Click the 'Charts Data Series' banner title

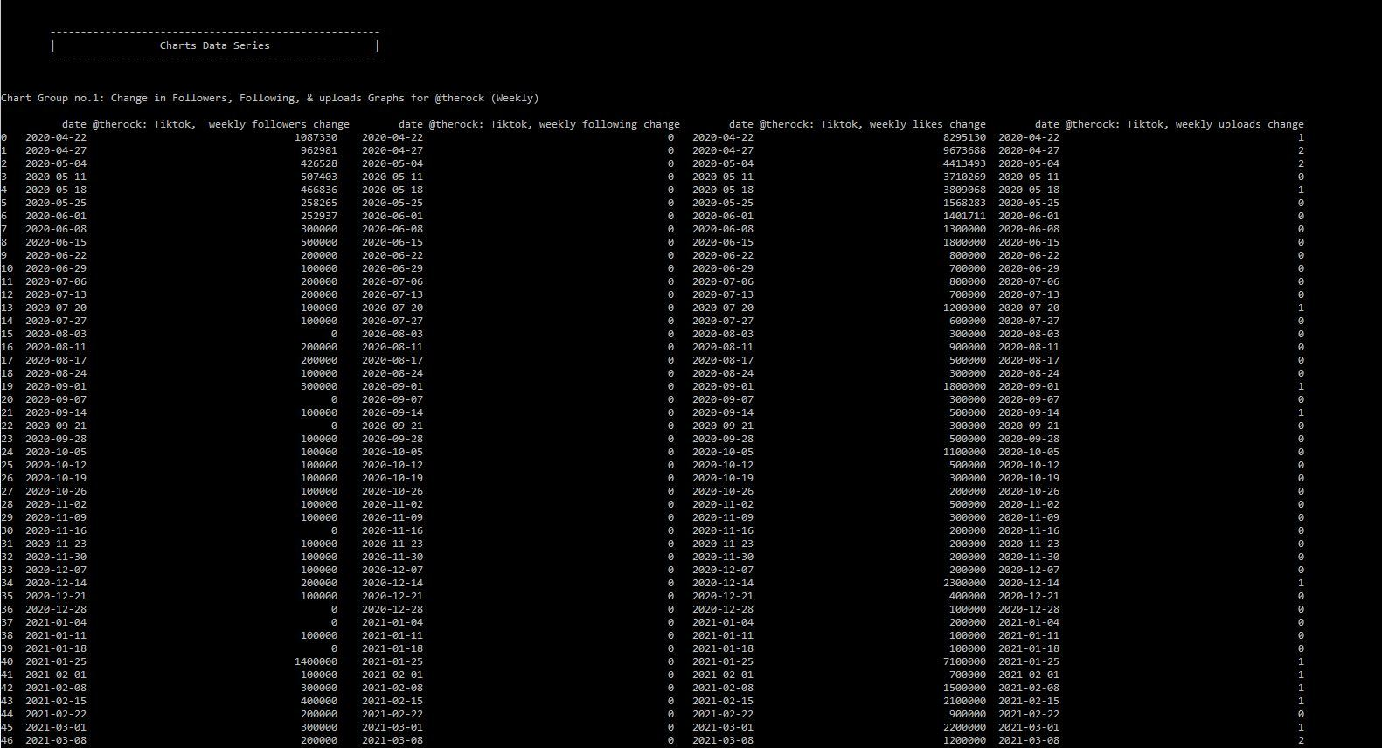point(214,45)
